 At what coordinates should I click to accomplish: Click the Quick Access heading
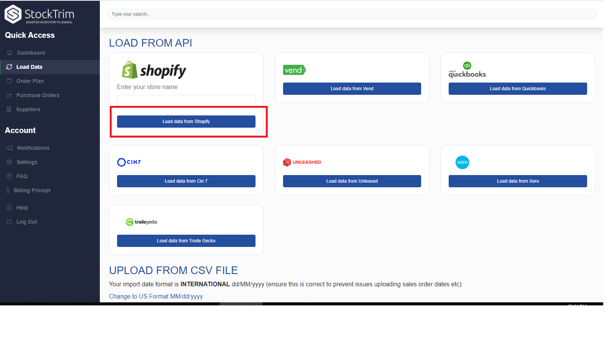(30, 35)
